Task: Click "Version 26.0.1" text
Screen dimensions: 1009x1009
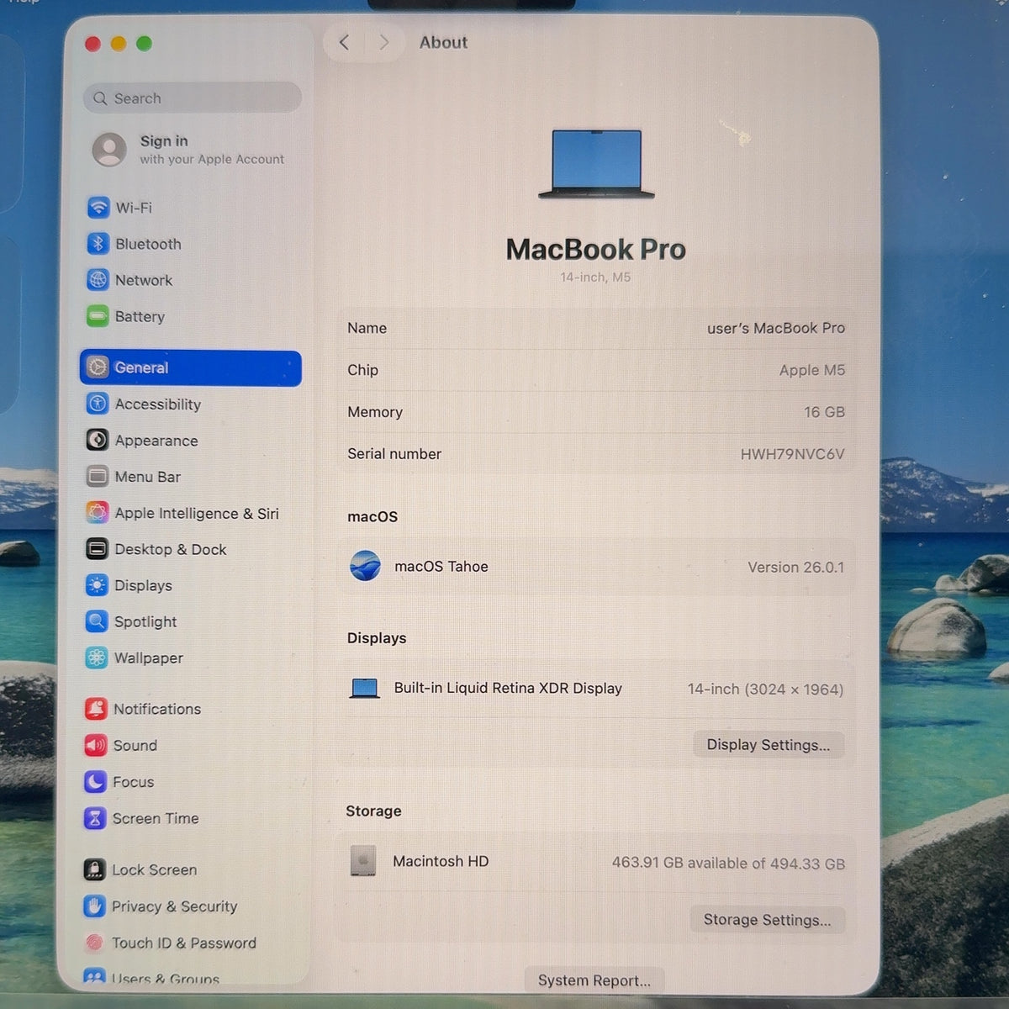Action: 796,568
